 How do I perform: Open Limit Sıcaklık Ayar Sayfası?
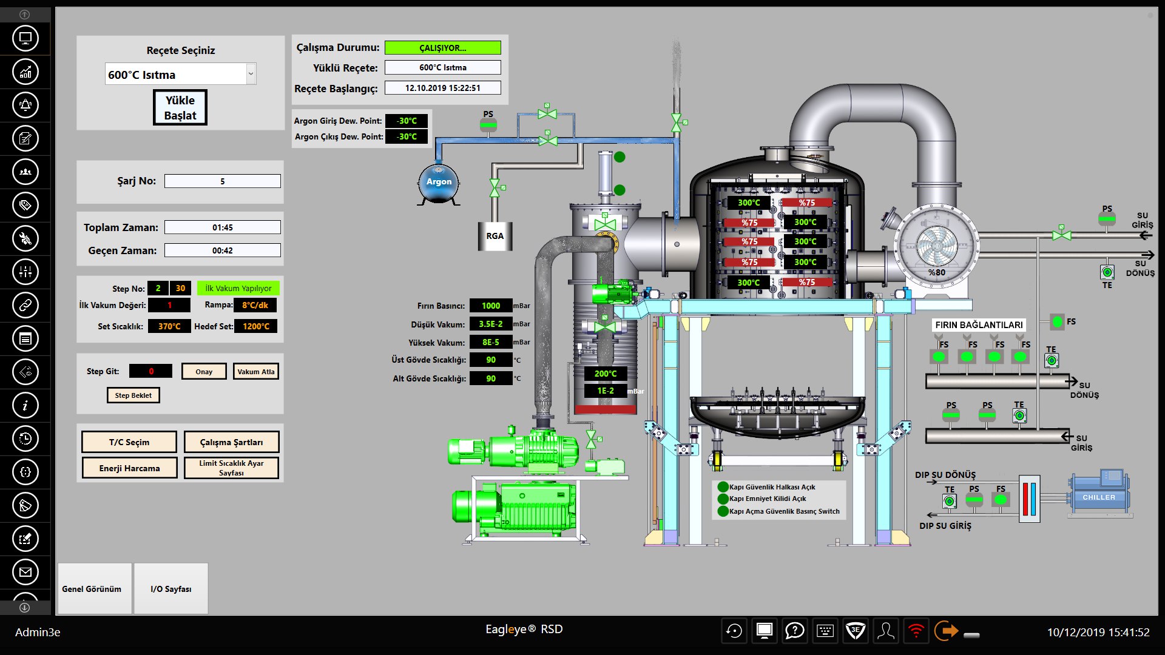[x=232, y=468]
